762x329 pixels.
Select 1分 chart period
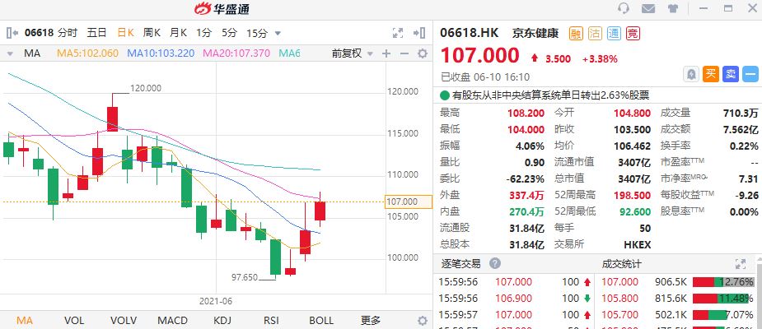coord(204,33)
